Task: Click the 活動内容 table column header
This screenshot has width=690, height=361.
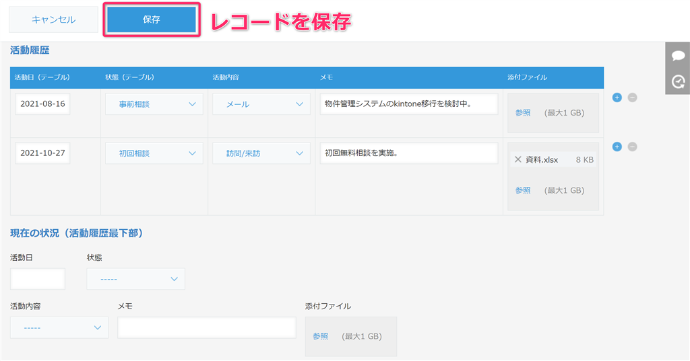Action: click(x=226, y=77)
